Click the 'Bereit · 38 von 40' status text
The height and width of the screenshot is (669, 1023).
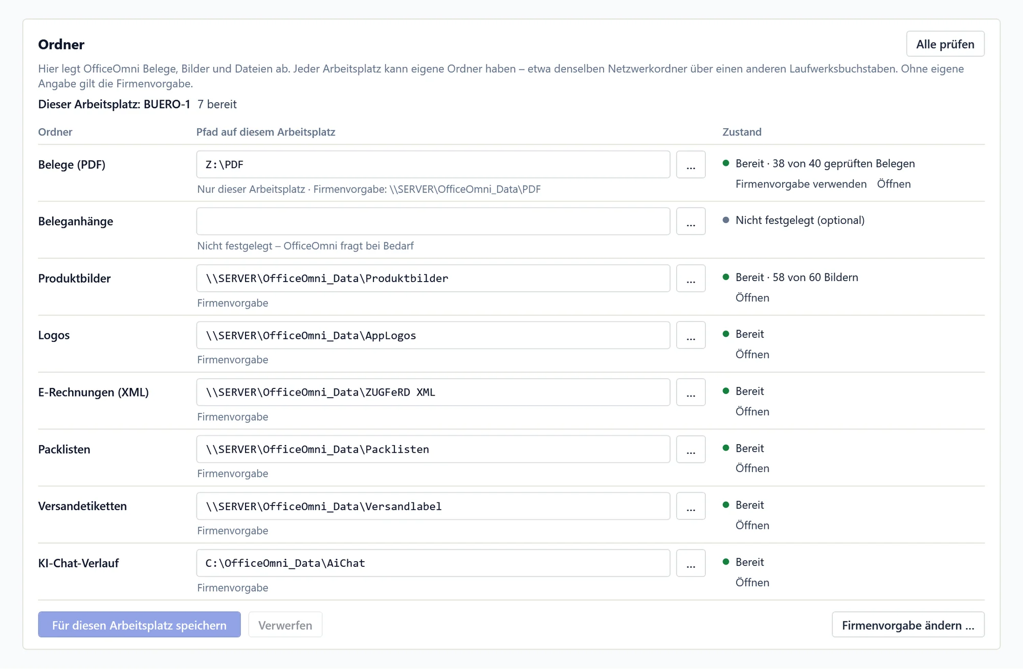pos(825,164)
